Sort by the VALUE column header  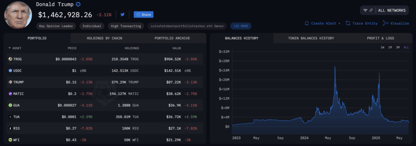pyautogui.click(x=177, y=48)
